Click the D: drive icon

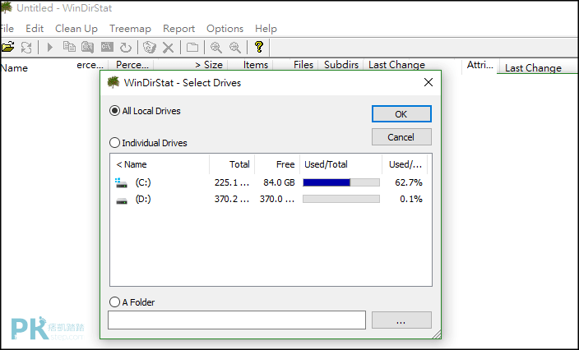tap(122, 200)
